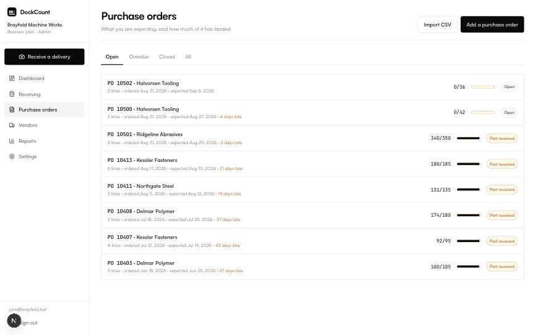Click Part received badge on PO 10407
Image resolution: width=536 pixels, height=335 pixels.
point(502,241)
